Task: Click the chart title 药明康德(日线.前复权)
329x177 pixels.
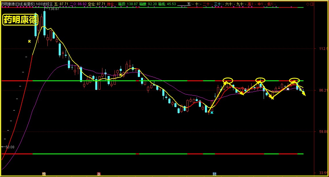Action: pos(18,4)
